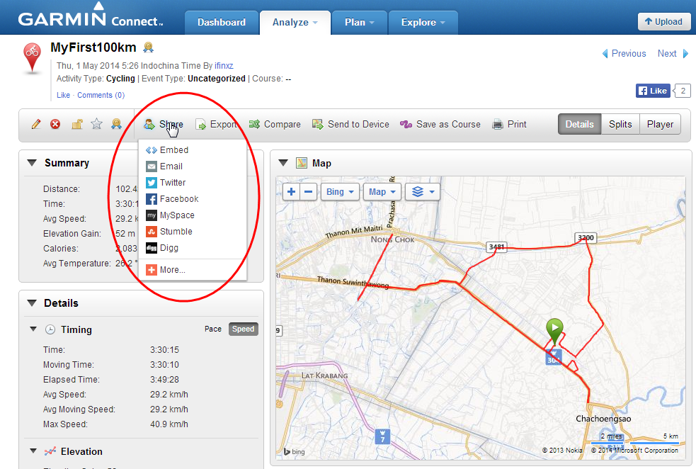696x469 pixels.
Task: Click the green start marker on the map
Action: pyautogui.click(x=554, y=332)
